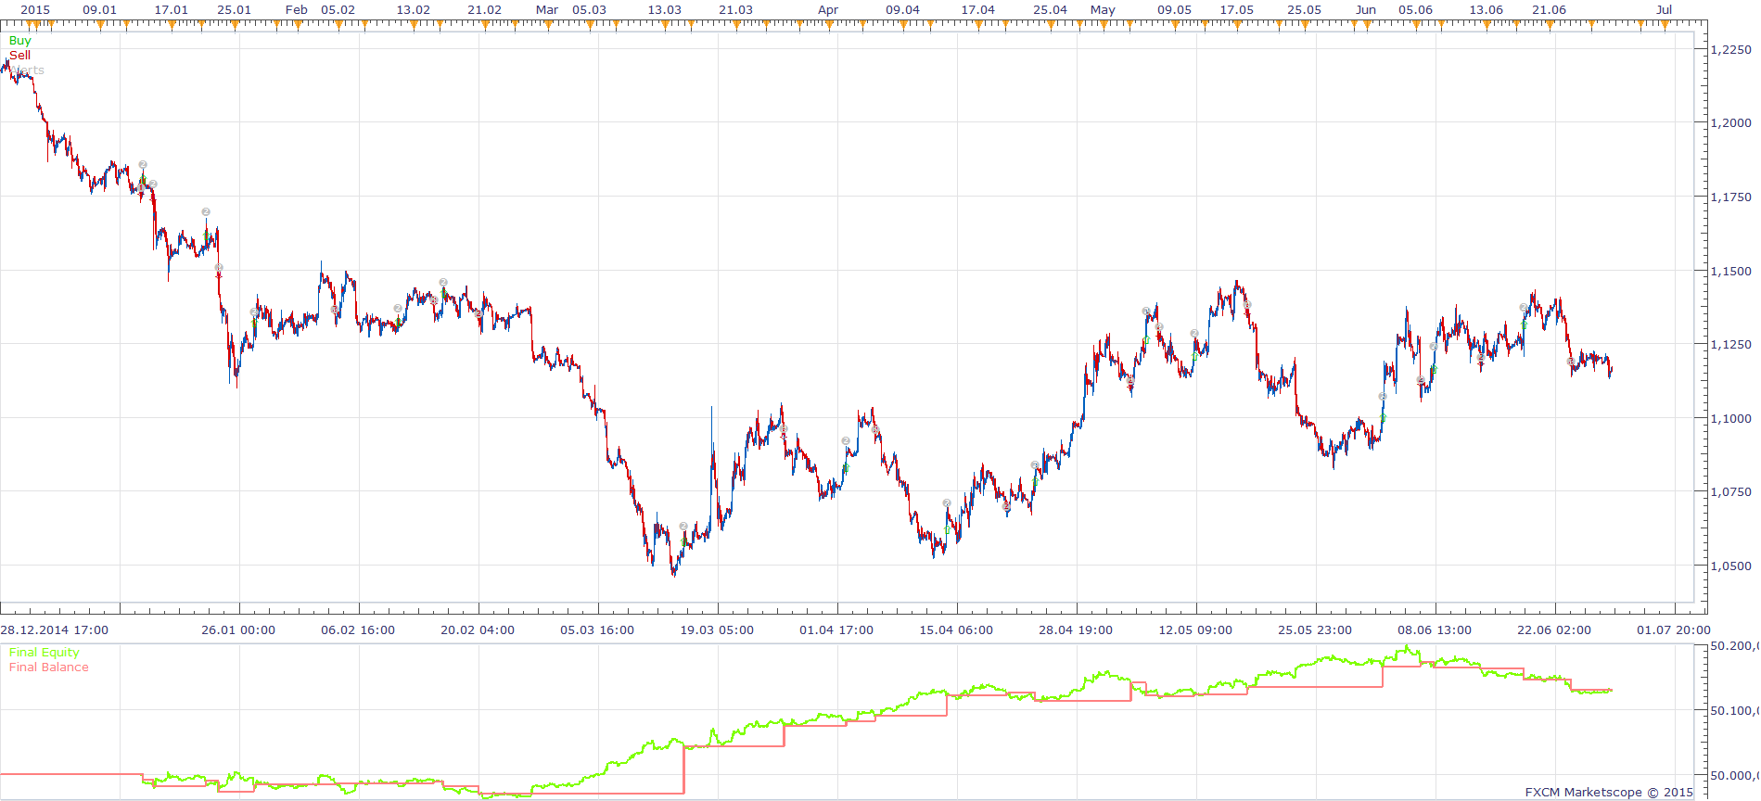Click the 1,1750 price axis label
The height and width of the screenshot is (801, 1761).
(x=1730, y=197)
